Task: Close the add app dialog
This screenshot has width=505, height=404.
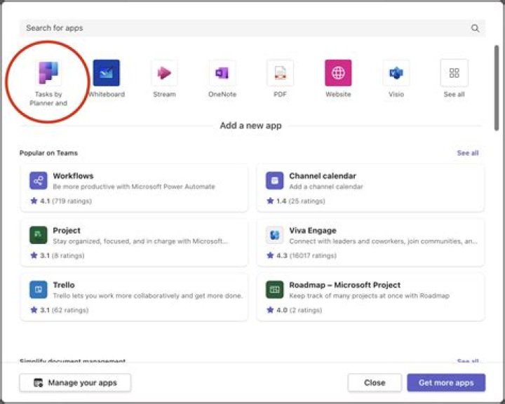Action: (x=375, y=383)
